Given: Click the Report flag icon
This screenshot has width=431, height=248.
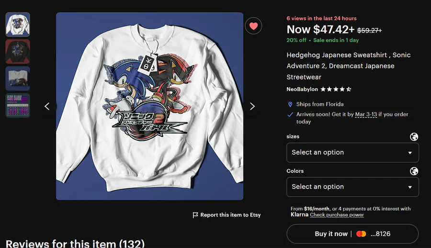Looking at the screenshot, I should click(x=195, y=215).
